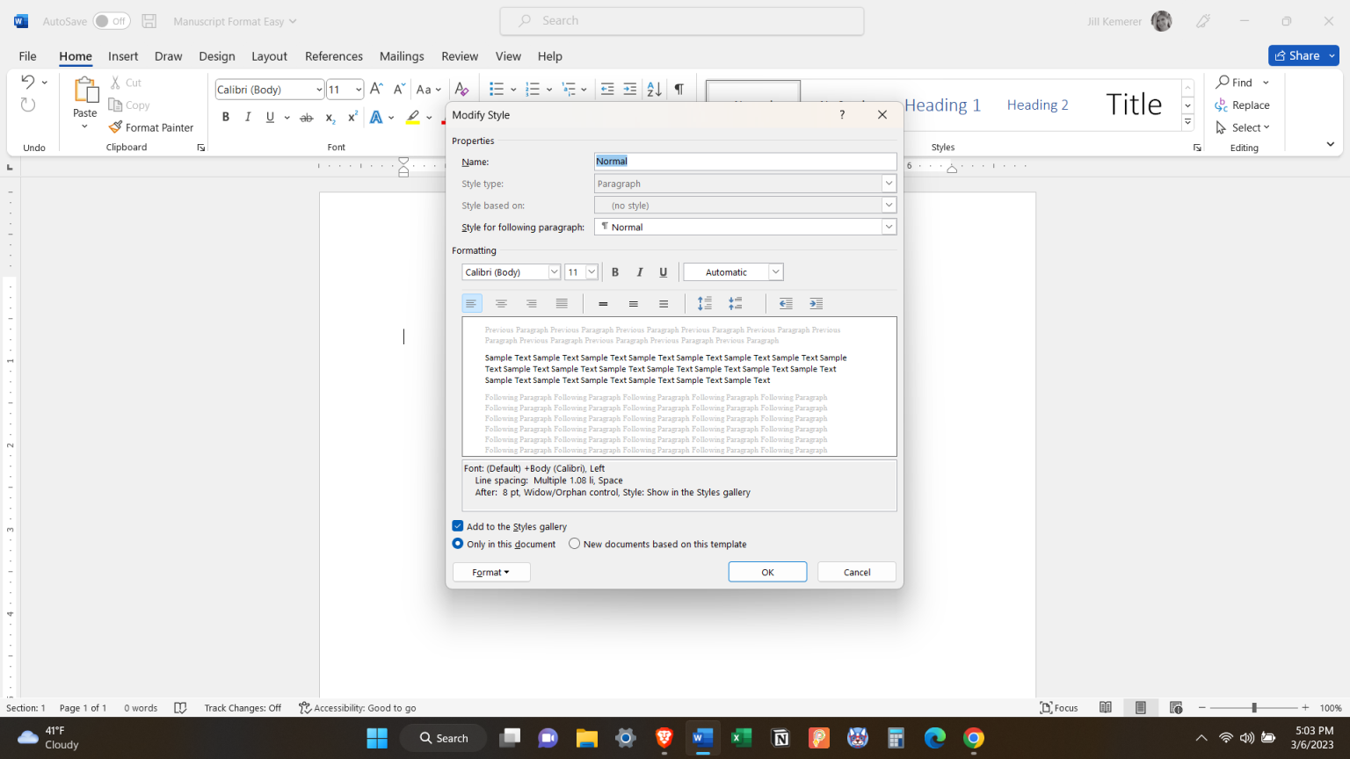This screenshot has width=1350, height=759.
Task: Increase indent in Modify Style dialog
Action: 817,303
